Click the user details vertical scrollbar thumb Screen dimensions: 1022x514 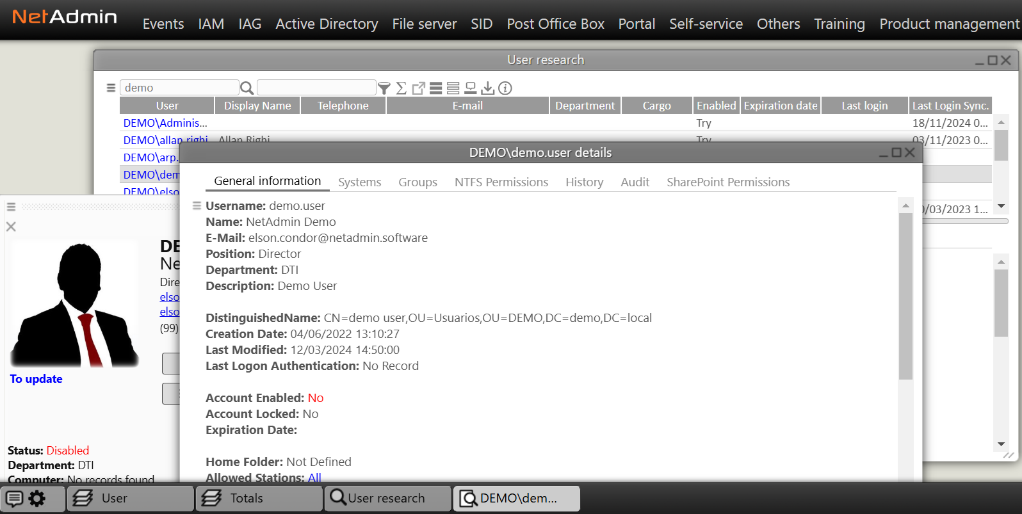905,296
